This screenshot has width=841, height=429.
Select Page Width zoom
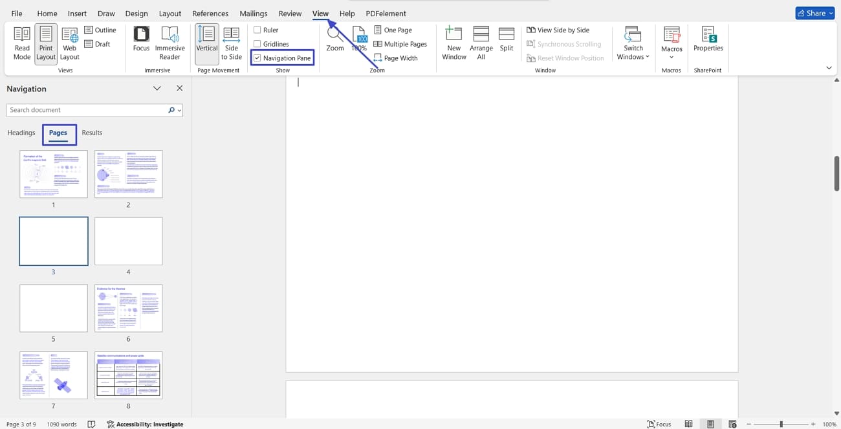click(x=397, y=58)
